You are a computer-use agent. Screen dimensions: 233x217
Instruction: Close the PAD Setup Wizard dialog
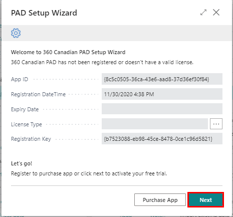(x=216, y=13)
